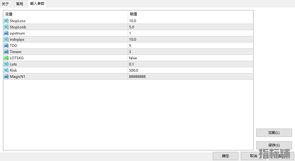Click the StopLosb double-type icon
Screen dimensions: 295x161
pyautogui.click(x=6, y=27)
